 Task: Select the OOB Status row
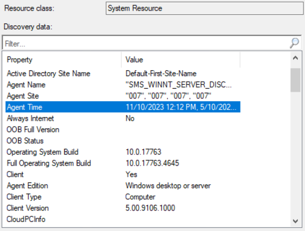(123, 141)
